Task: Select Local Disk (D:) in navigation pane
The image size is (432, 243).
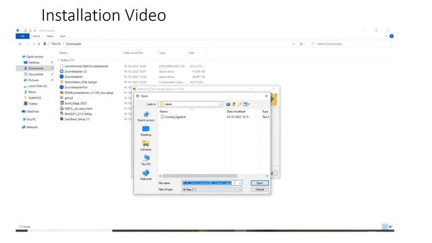Action: pyautogui.click(x=38, y=86)
